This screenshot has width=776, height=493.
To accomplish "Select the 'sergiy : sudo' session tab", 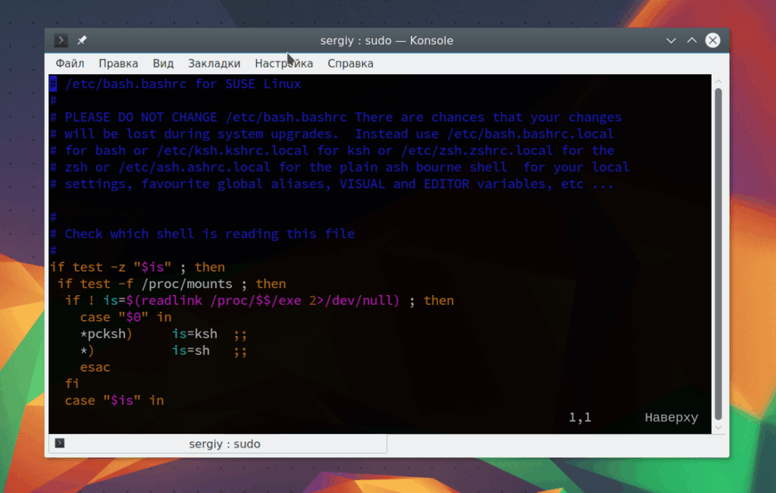I will (x=217, y=444).
